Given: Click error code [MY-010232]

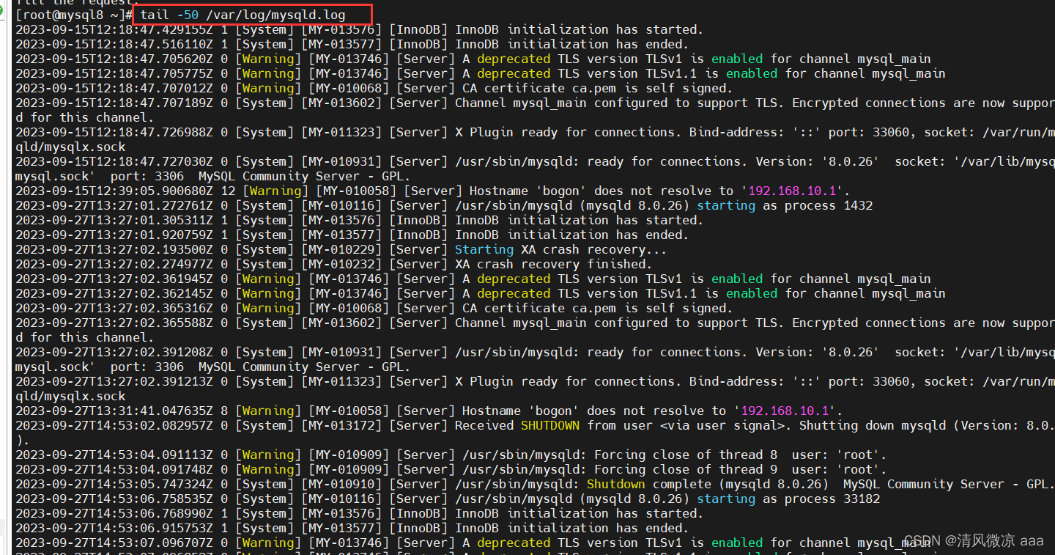Looking at the screenshot, I should pos(341,264).
